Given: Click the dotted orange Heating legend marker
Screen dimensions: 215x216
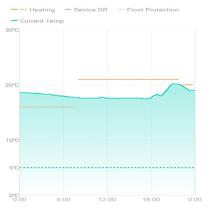Looking at the screenshot, I should [x=24, y=10].
